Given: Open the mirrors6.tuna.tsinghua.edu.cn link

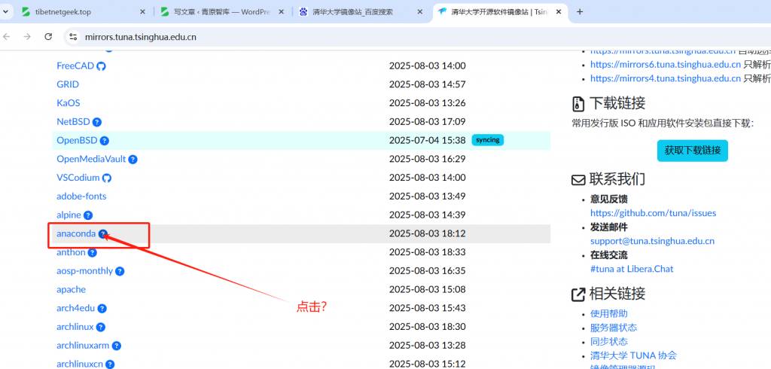Looking at the screenshot, I should (x=666, y=64).
